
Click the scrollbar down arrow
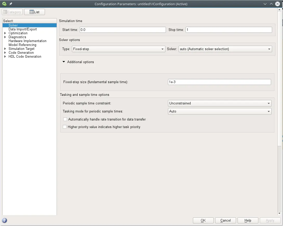(x=279, y=213)
